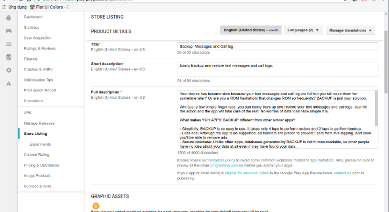
Task: Click the warning triangle alerts icon
Action: (x=9, y=83)
